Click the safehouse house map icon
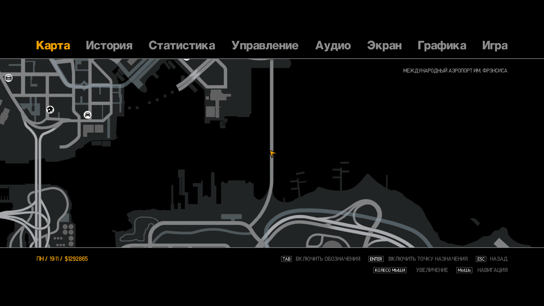544x306 pixels. pyautogui.click(x=50, y=110)
